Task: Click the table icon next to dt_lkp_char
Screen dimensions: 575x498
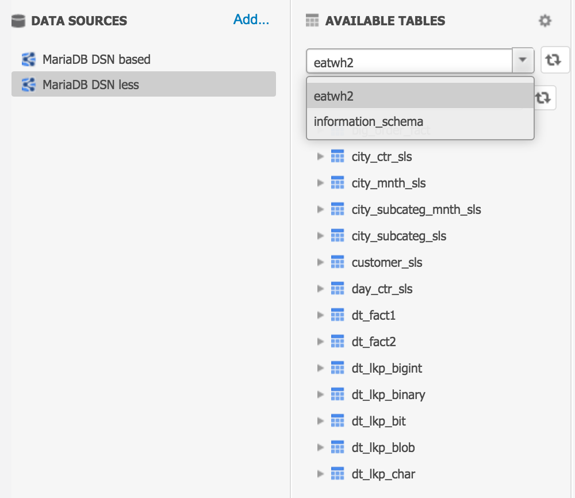Action: [x=338, y=474]
